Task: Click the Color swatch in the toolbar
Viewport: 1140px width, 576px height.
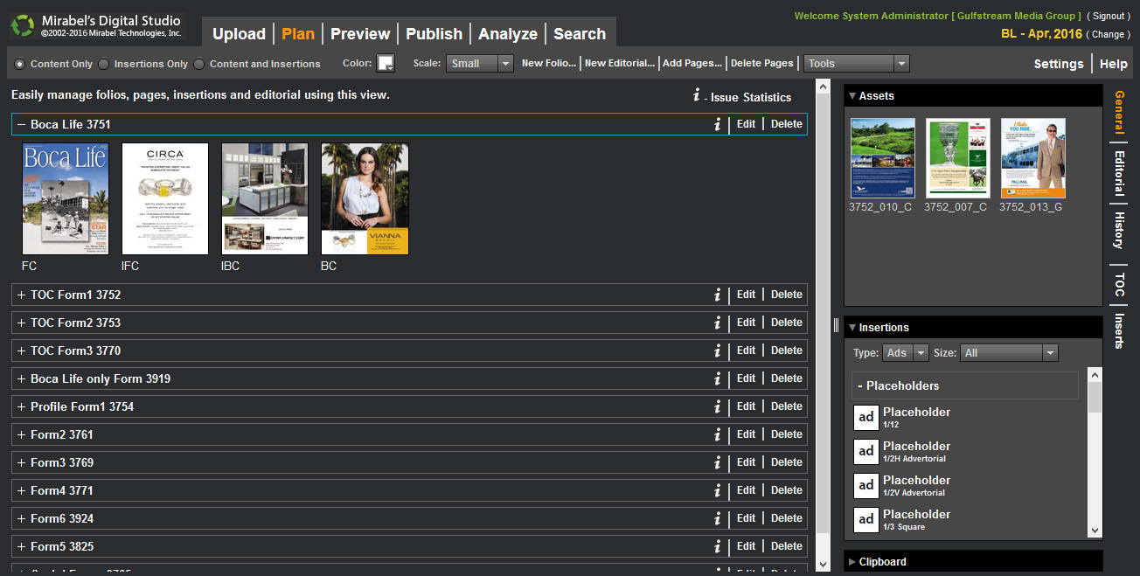Action: click(x=386, y=63)
